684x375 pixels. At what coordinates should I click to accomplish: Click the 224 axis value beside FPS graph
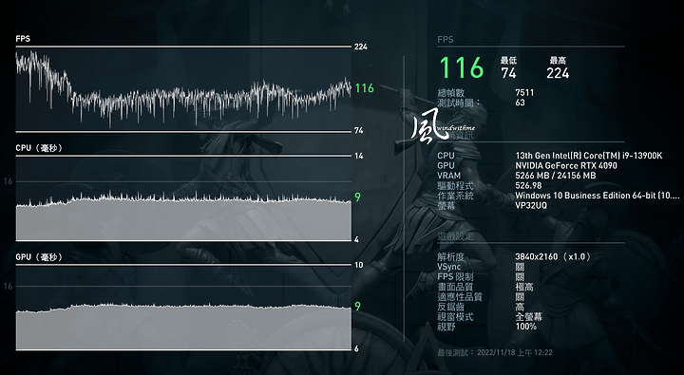[361, 47]
